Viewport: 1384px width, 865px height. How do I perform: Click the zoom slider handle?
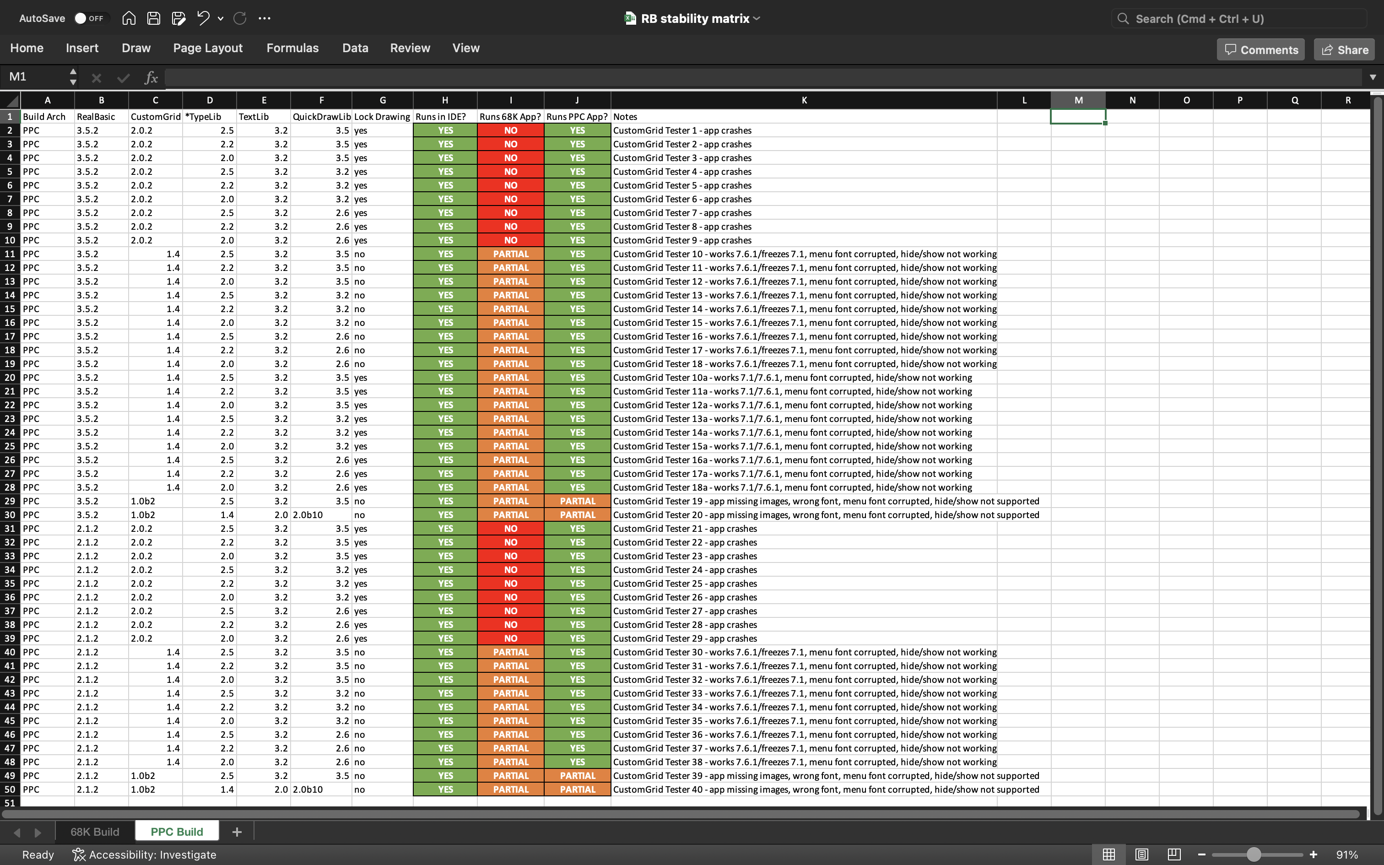[x=1254, y=855]
